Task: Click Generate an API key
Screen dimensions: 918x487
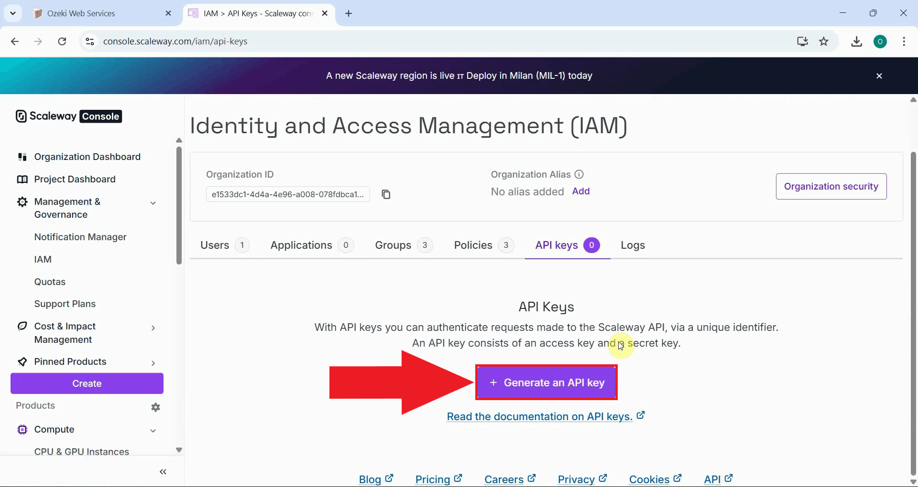Action: 546,382
